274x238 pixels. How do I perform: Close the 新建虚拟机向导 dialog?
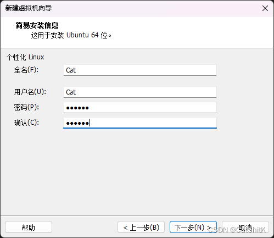[265, 8]
